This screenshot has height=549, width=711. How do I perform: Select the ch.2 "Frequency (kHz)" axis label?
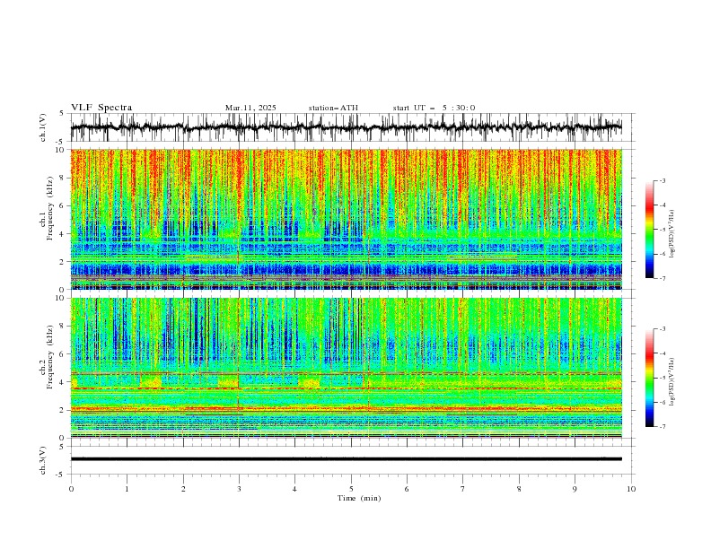pyautogui.click(x=50, y=357)
